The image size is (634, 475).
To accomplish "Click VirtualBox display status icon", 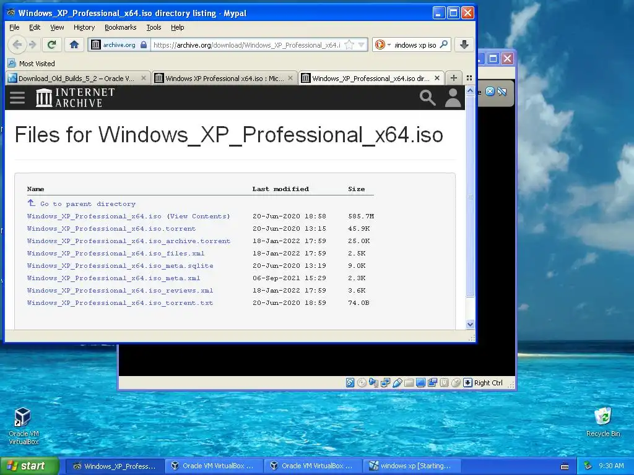I will coord(420,382).
